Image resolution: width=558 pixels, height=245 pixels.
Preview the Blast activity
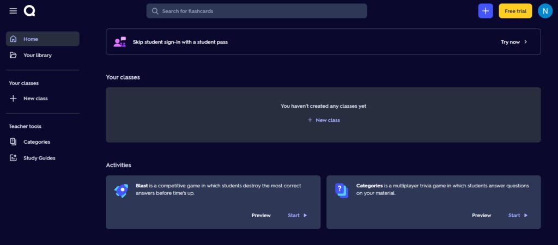click(261, 216)
